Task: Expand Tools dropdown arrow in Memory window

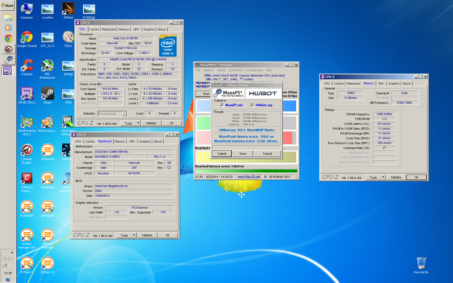Action: click(383, 177)
